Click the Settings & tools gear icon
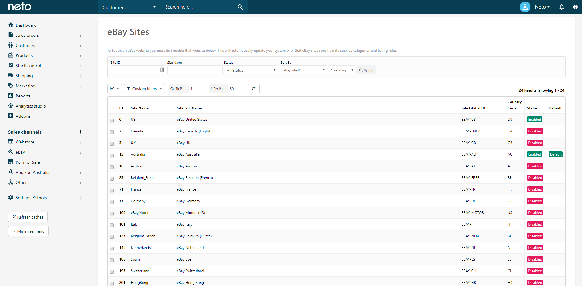582x286 pixels. (x=11, y=197)
